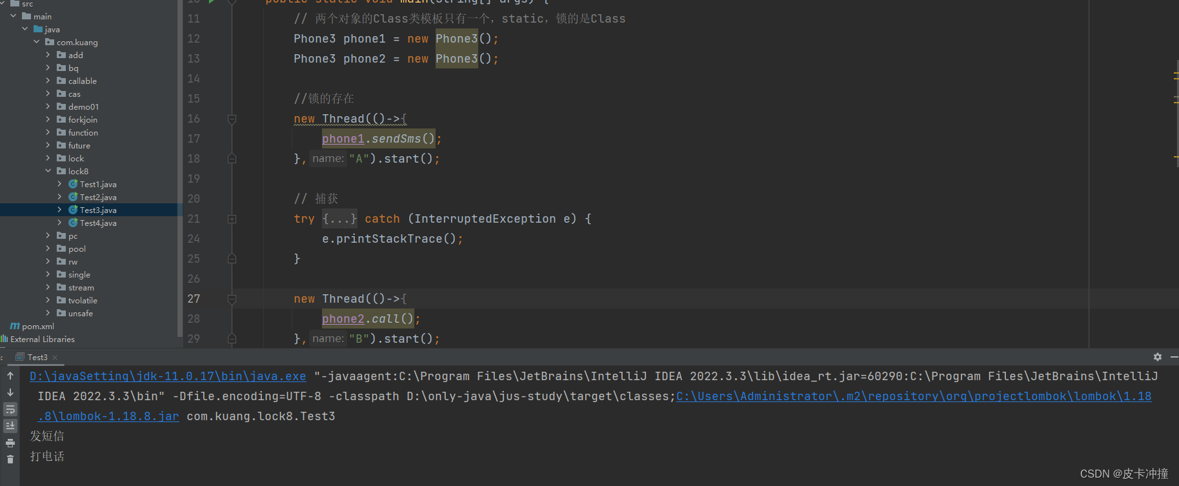Image resolution: width=1179 pixels, height=486 pixels.
Task: Expand the folded {...} placeholder in try
Action: (339, 219)
